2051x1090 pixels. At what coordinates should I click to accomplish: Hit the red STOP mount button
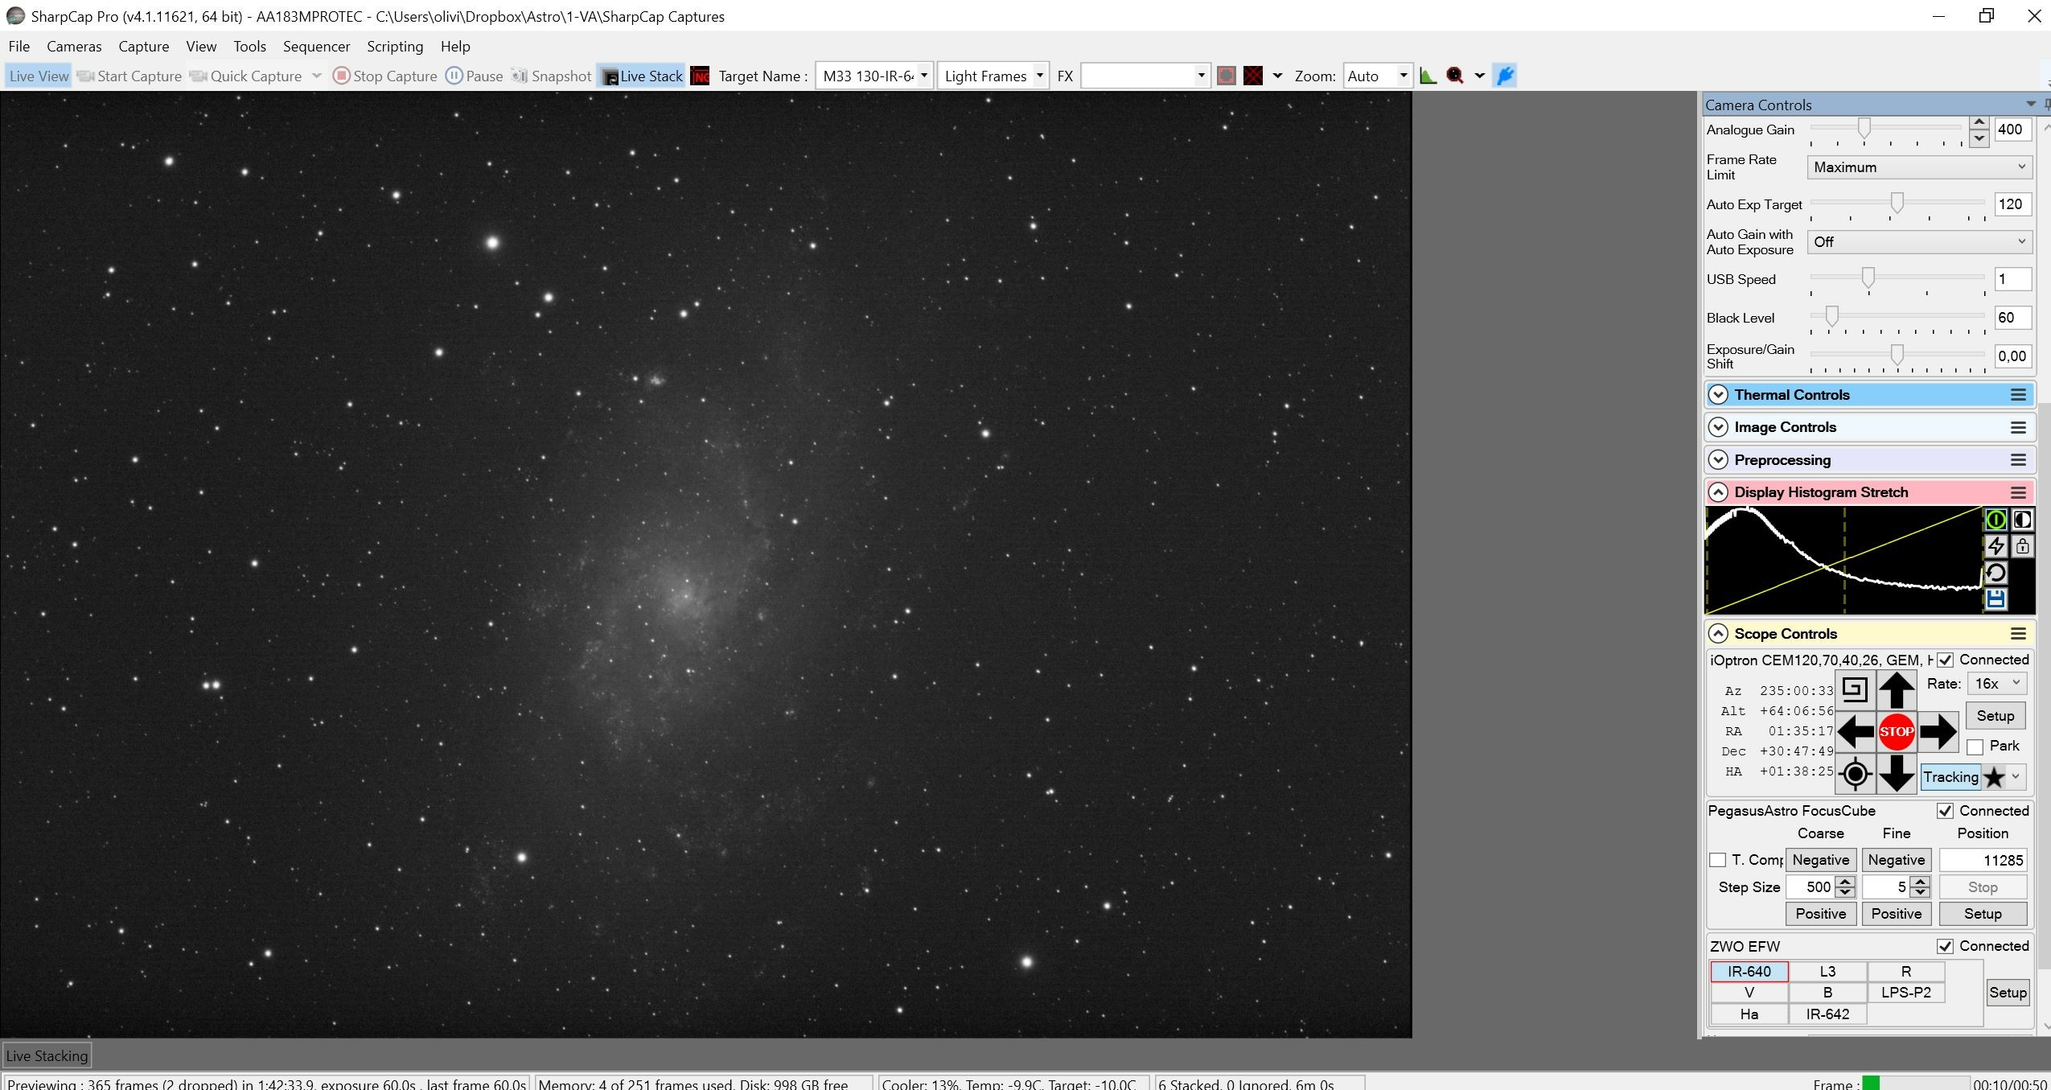(1897, 732)
